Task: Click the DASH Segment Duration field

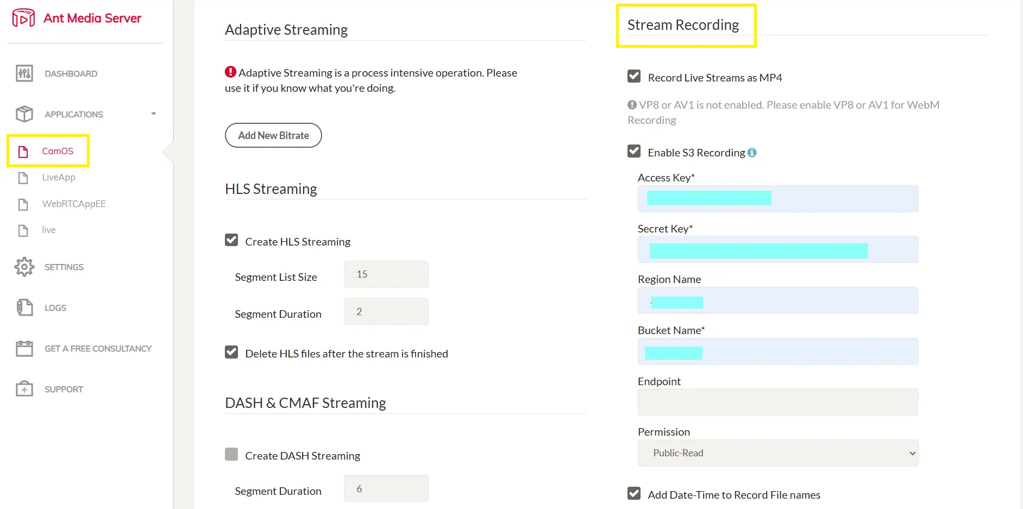Action: [386, 488]
